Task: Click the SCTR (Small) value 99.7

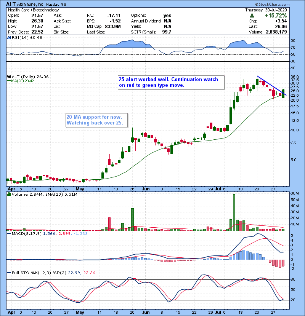Action: [167, 32]
